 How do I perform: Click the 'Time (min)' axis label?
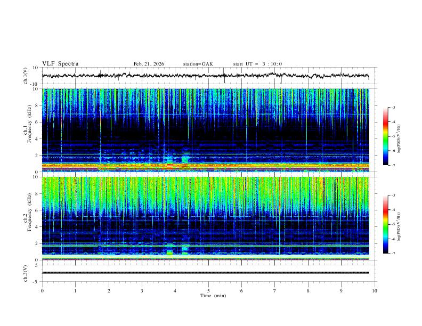[x=213, y=296]
